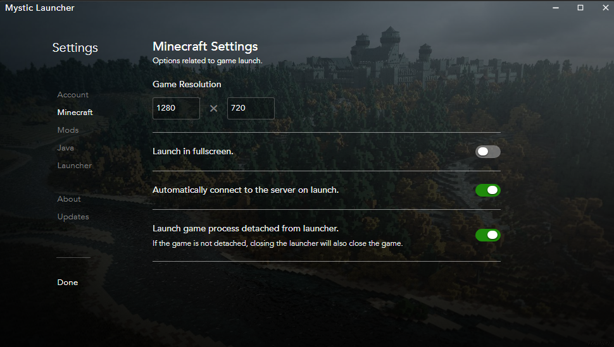Click the 'If the game is not detached' description
The width and height of the screenshot is (614, 347).
278,243
